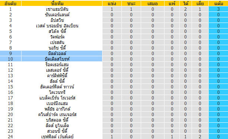228x139 pixels.
Task: Click the highlighted มิลล์วอลล์ team name
Action: [x=57, y=54]
